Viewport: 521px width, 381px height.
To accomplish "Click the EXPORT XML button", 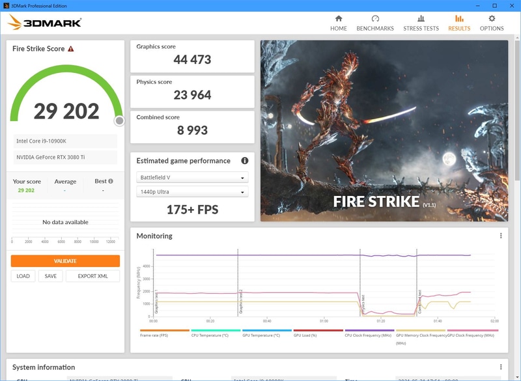I will tap(92, 276).
